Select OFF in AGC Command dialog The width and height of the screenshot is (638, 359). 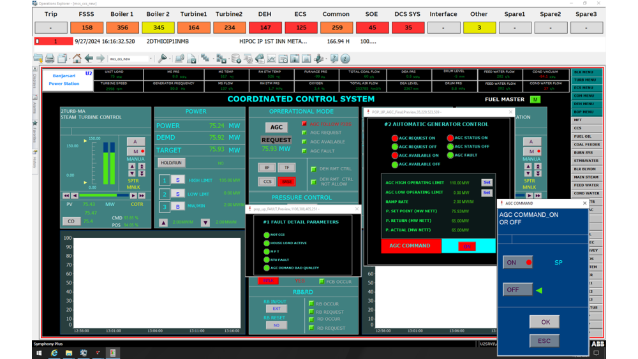point(517,289)
